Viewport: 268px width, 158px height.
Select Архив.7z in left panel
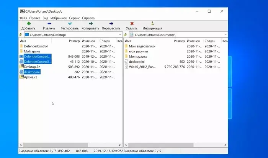click(x=30, y=77)
